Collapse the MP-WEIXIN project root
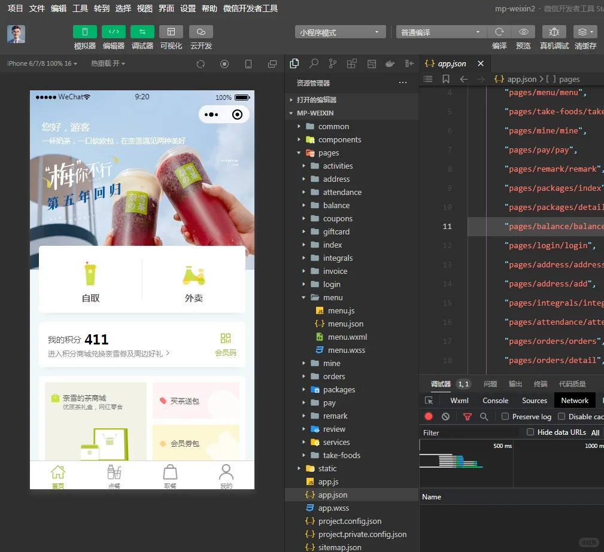Screen dimensions: 604x552 [352, 113]
